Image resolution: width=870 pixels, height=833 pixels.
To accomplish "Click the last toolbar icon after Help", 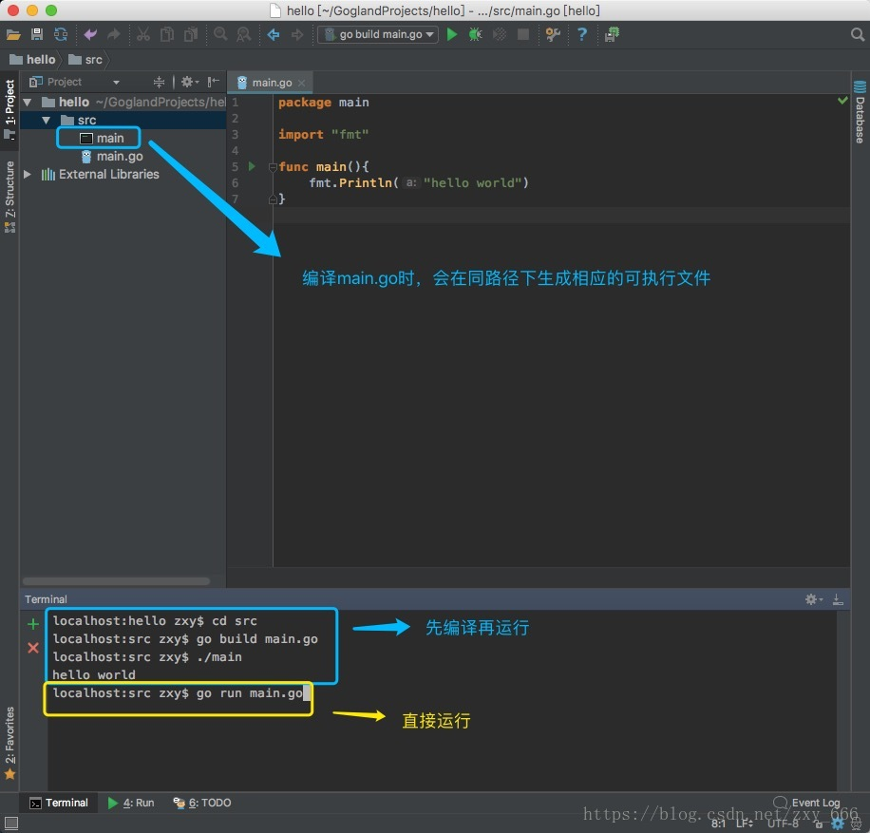I will click(612, 34).
